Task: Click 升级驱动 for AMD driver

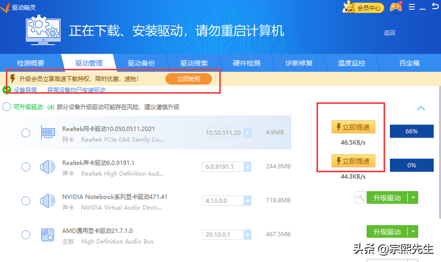Action: point(387,231)
